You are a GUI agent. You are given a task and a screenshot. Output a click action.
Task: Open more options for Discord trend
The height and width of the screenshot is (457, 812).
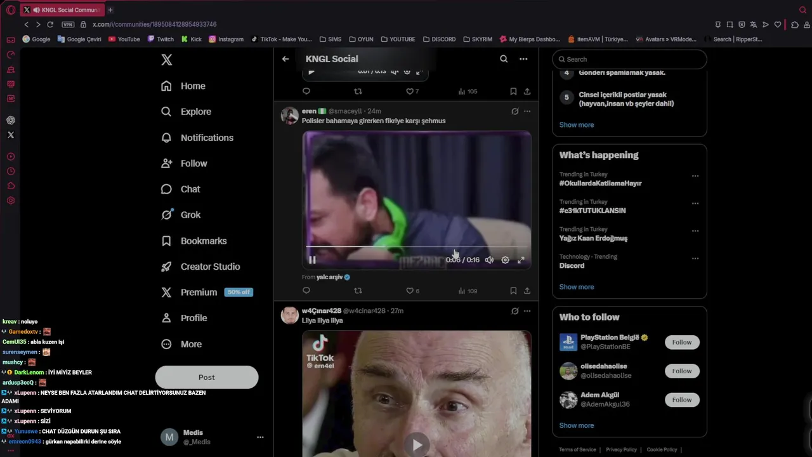click(695, 259)
